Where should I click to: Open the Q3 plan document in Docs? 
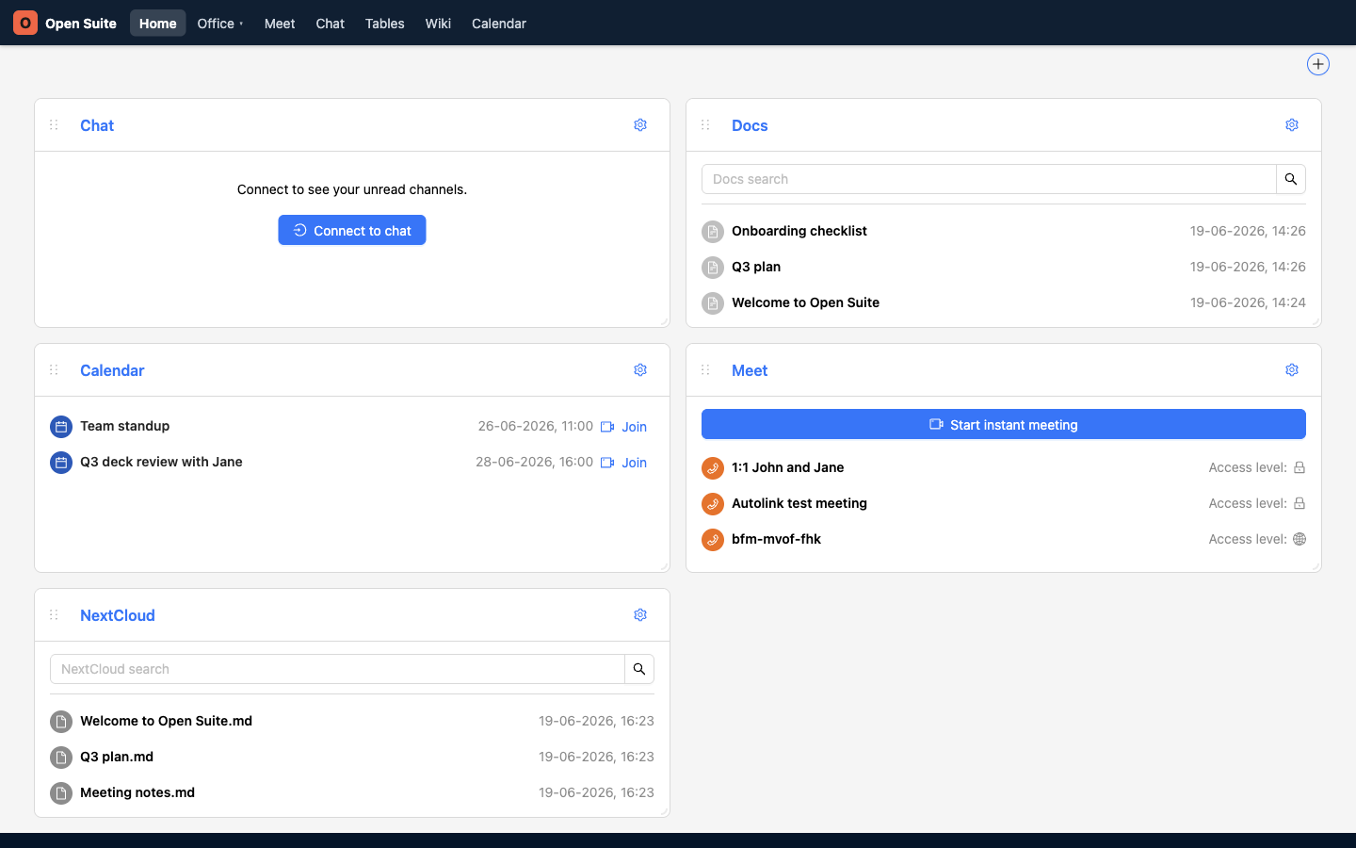pyautogui.click(x=756, y=267)
